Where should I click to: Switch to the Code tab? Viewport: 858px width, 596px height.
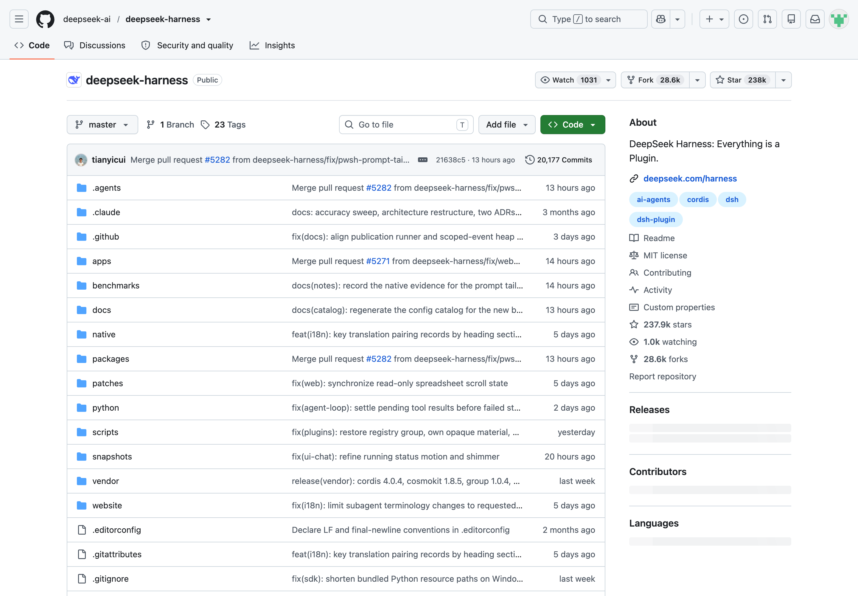(32, 45)
